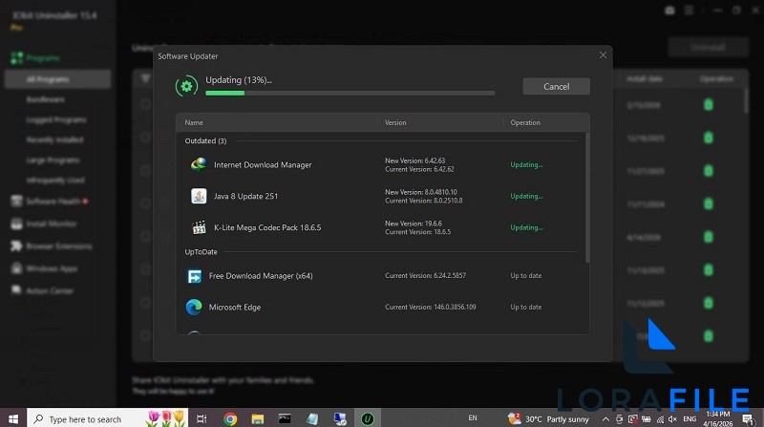Select the Microsoft Edge row name

click(x=235, y=307)
